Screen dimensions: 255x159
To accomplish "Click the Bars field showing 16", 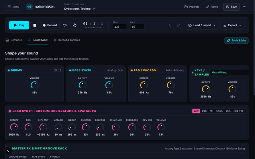I will click(x=137, y=27).
